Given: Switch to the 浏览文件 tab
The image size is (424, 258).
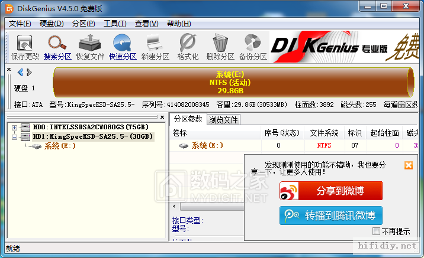Looking at the screenshot, I should pos(223,120).
